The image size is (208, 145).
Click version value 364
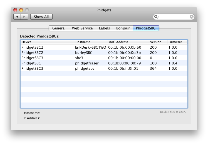click(153, 69)
